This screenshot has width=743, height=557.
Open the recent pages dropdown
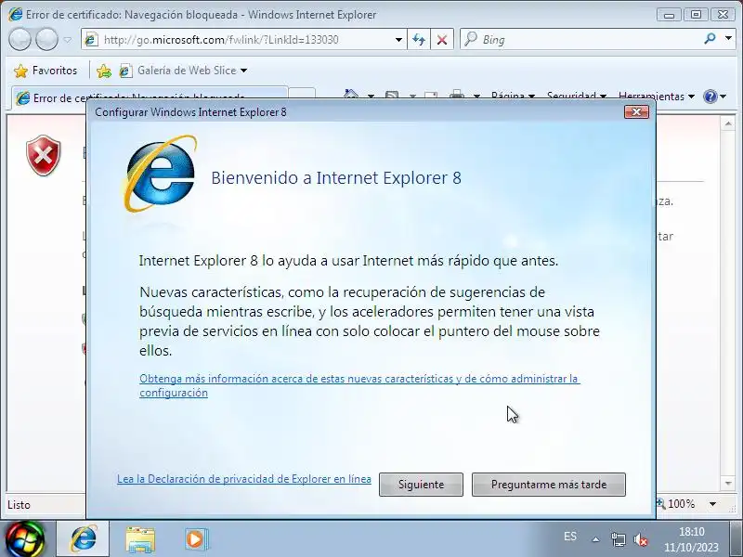tap(68, 40)
